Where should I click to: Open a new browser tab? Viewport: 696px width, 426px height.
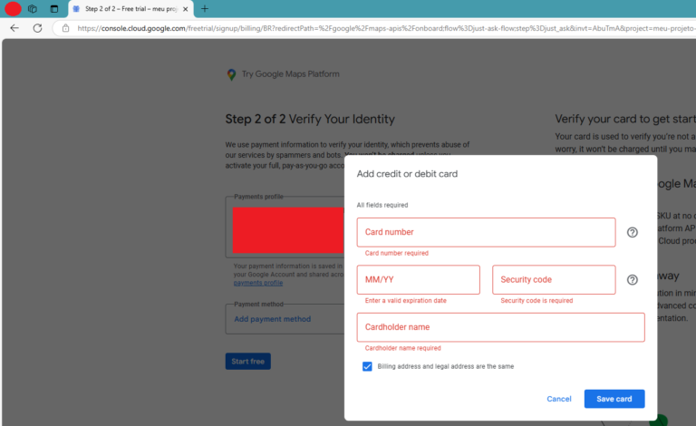(204, 8)
